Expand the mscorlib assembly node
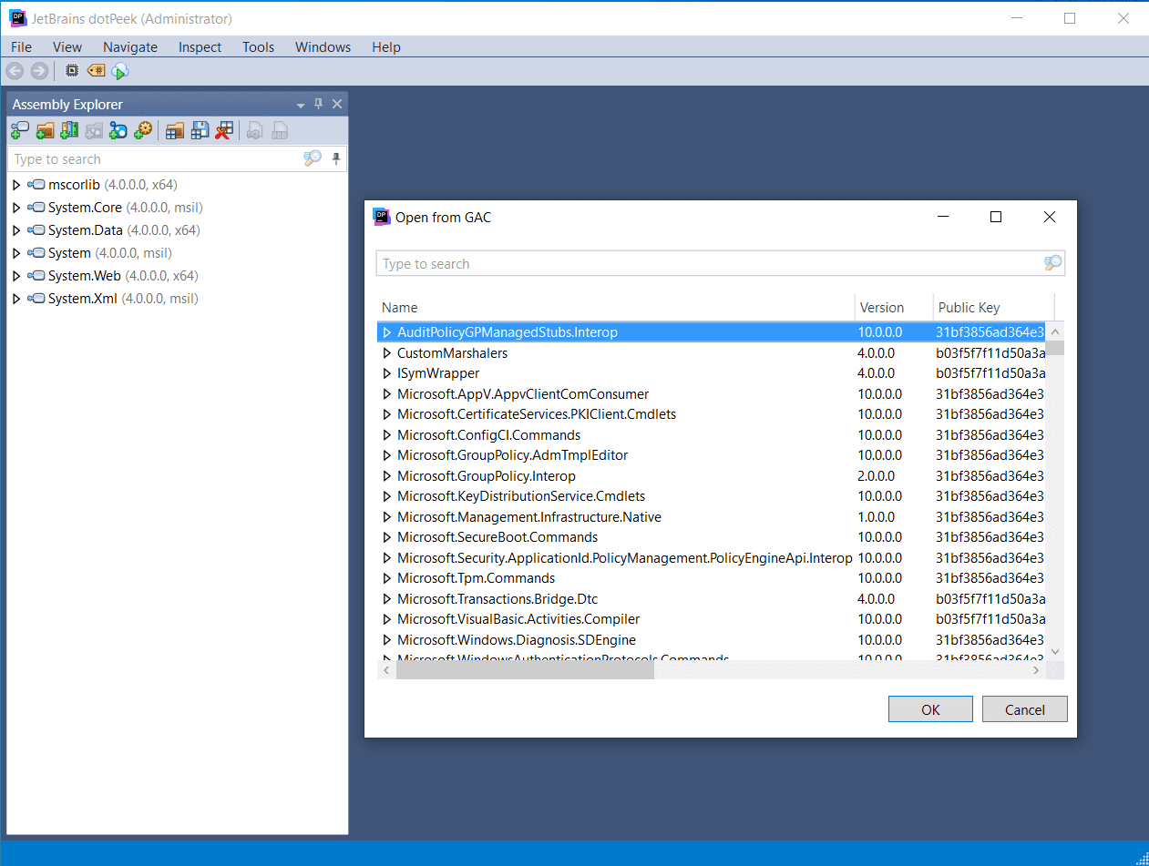 [15, 185]
